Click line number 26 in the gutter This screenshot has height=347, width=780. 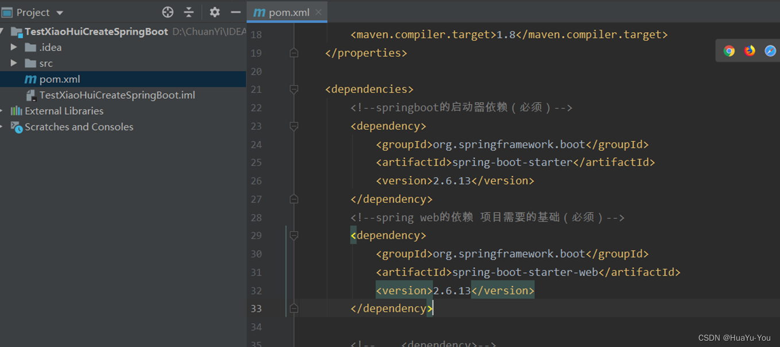pos(256,180)
